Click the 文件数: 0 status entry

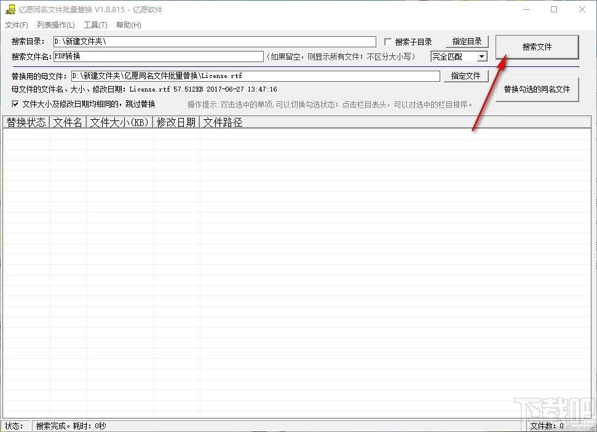pyautogui.click(x=547, y=426)
